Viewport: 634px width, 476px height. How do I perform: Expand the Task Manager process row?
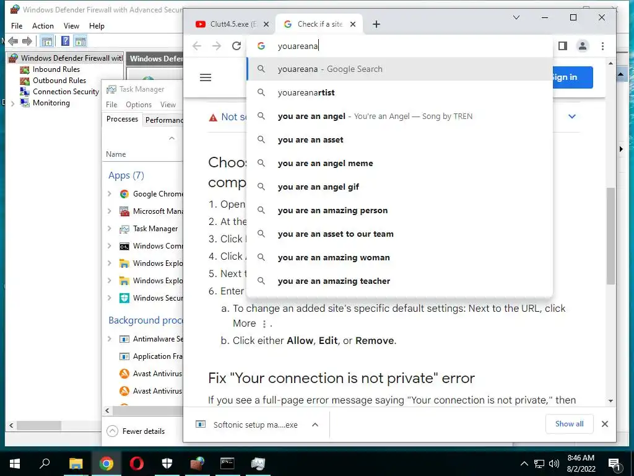pyautogui.click(x=109, y=229)
